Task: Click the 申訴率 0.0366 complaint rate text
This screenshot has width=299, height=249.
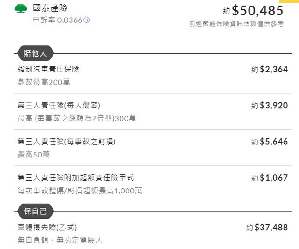Action: 57,20
